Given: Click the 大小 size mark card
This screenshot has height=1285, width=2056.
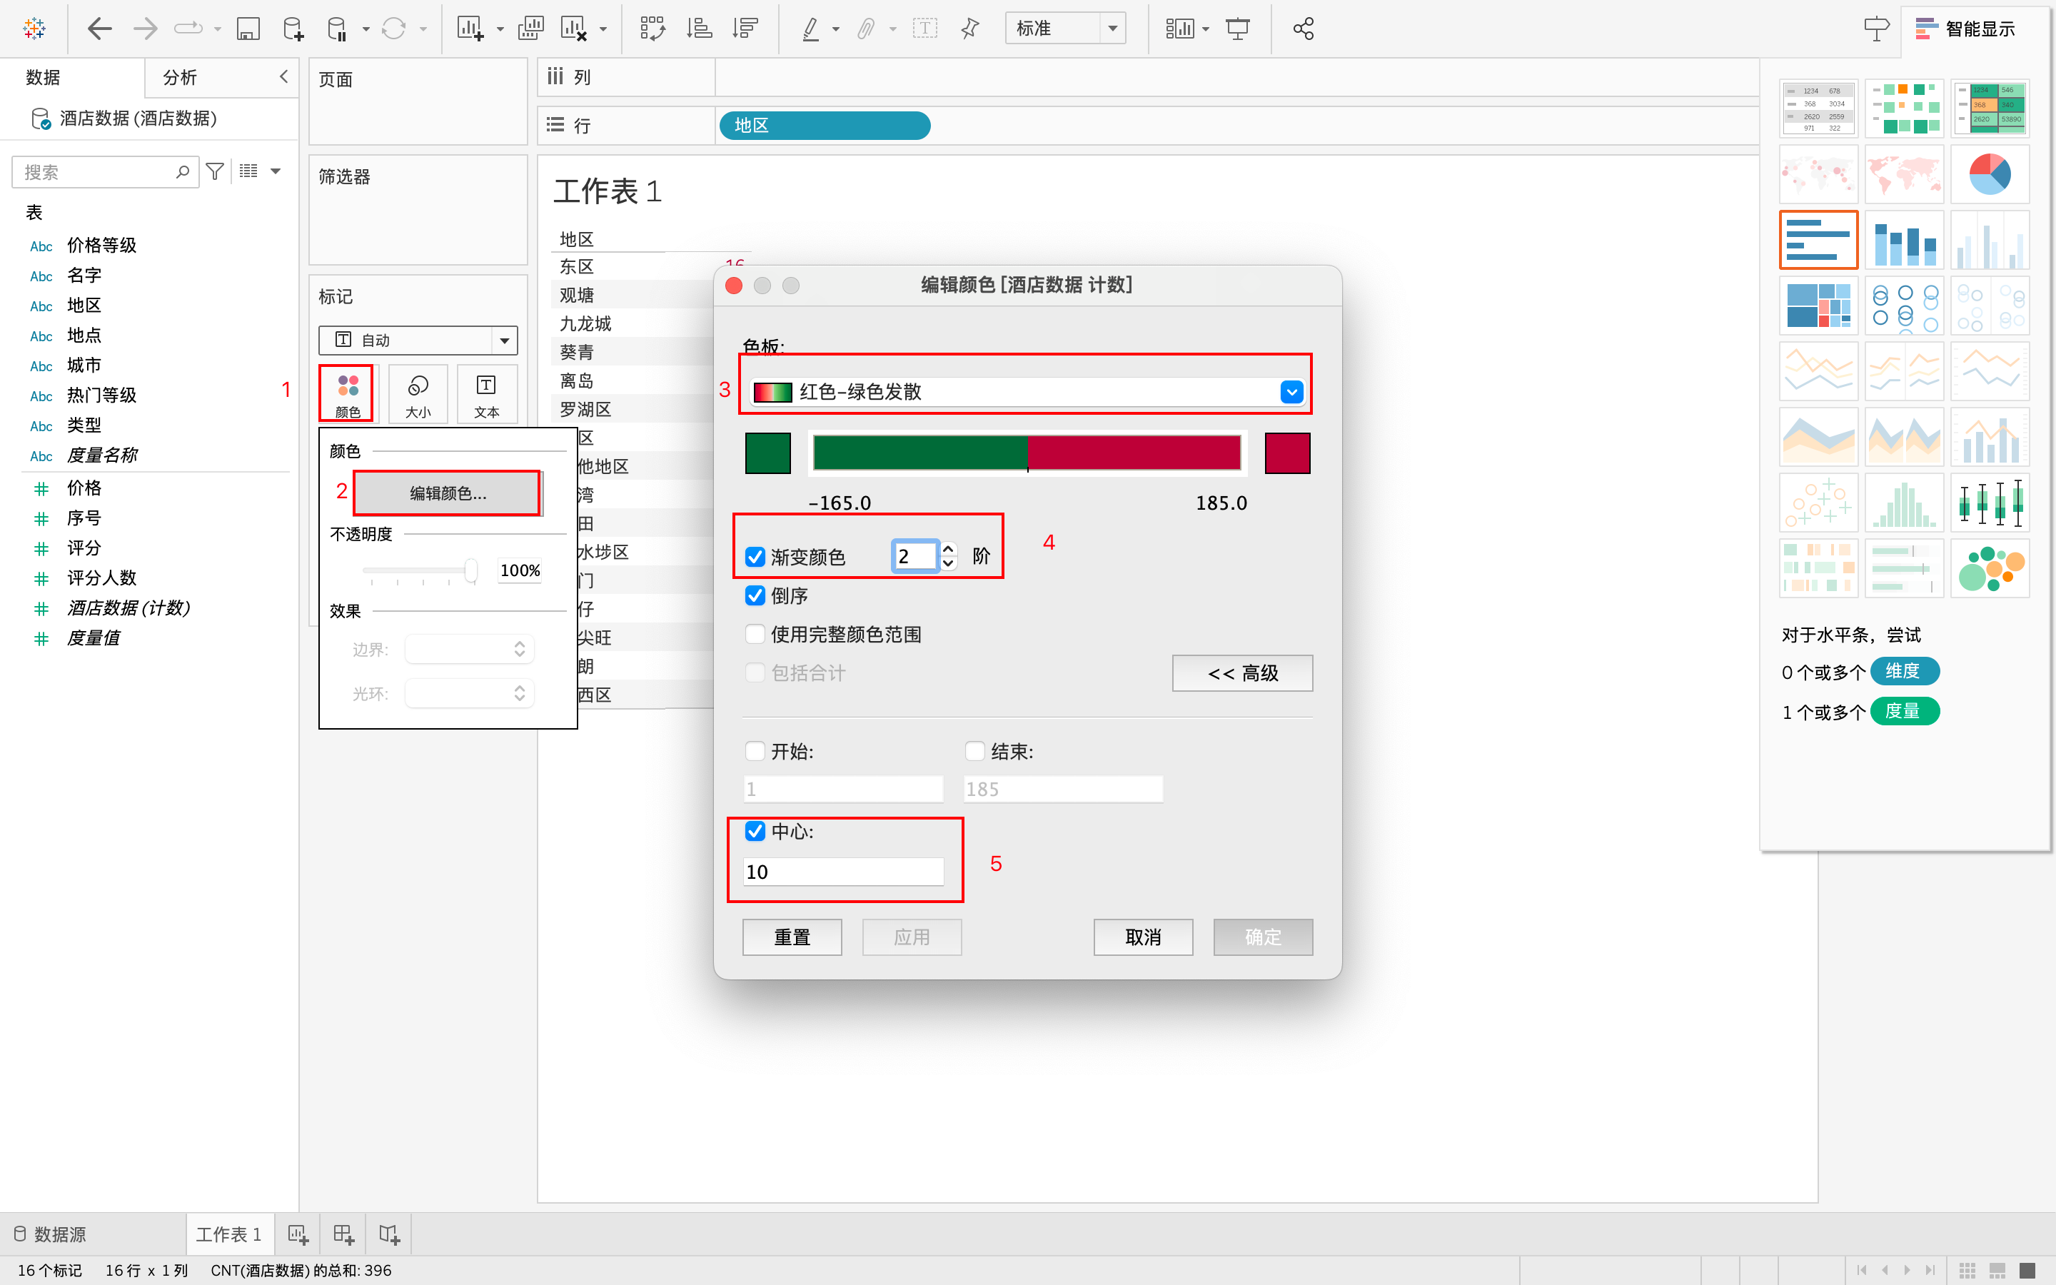Looking at the screenshot, I should [417, 393].
